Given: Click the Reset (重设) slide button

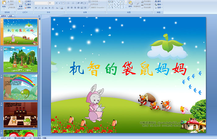Looking at the screenshot, I should pos(29,4).
